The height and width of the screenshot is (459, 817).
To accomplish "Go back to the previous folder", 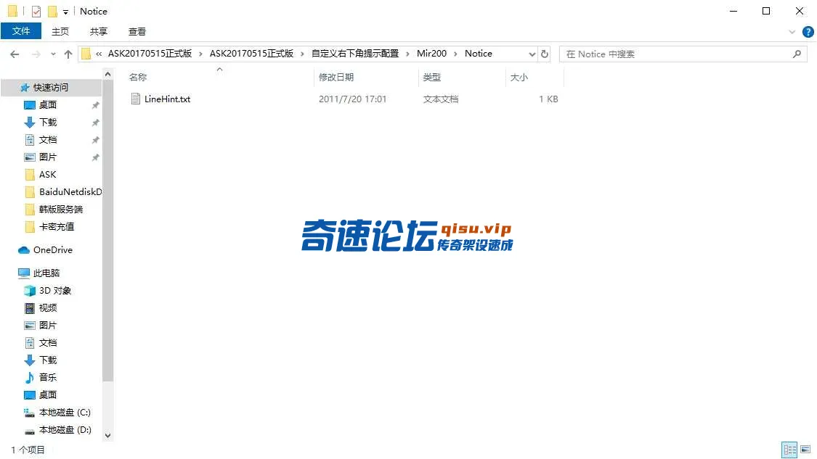I will click(15, 54).
